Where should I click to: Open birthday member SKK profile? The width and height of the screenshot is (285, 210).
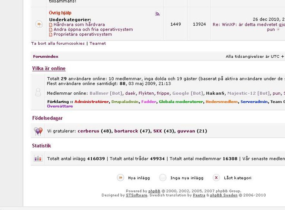pos(158,131)
